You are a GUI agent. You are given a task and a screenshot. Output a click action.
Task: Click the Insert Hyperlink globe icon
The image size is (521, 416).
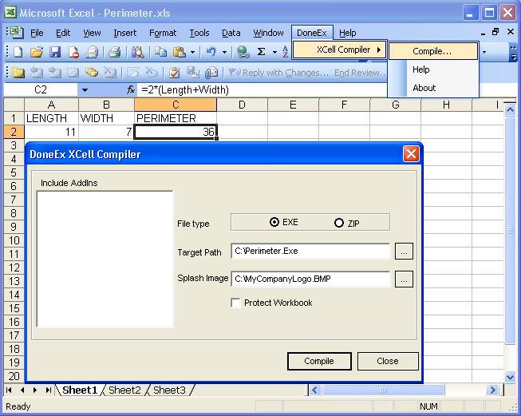[243, 52]
